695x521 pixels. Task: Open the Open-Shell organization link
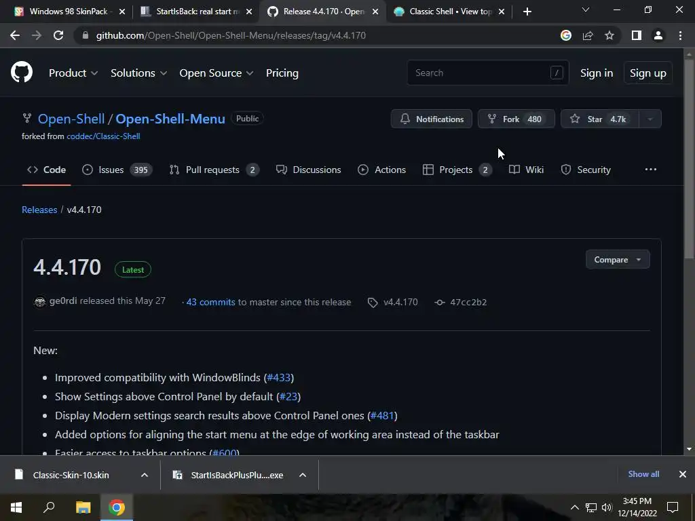tap(71, 119)
